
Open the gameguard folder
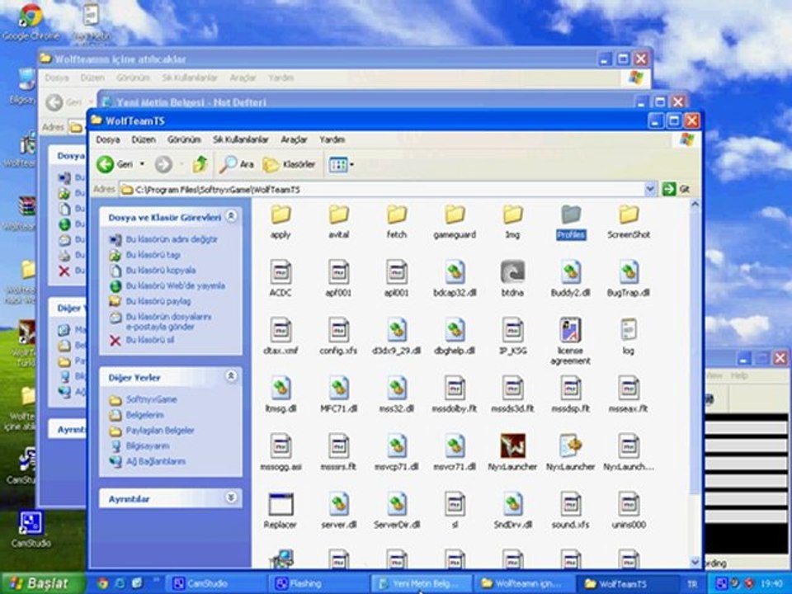coord(455,221)
